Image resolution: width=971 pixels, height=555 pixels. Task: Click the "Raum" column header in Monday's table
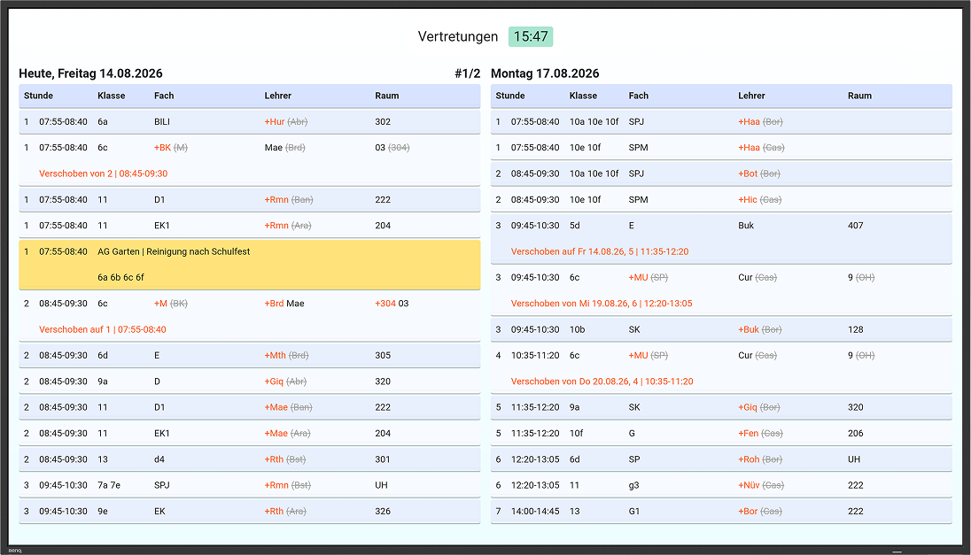859,96
